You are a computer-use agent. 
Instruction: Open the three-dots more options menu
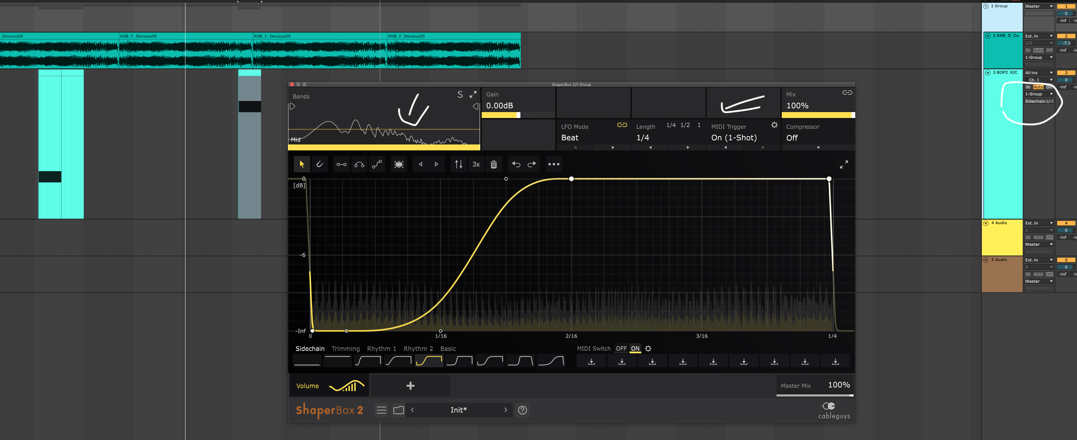[x=553, y=164]
